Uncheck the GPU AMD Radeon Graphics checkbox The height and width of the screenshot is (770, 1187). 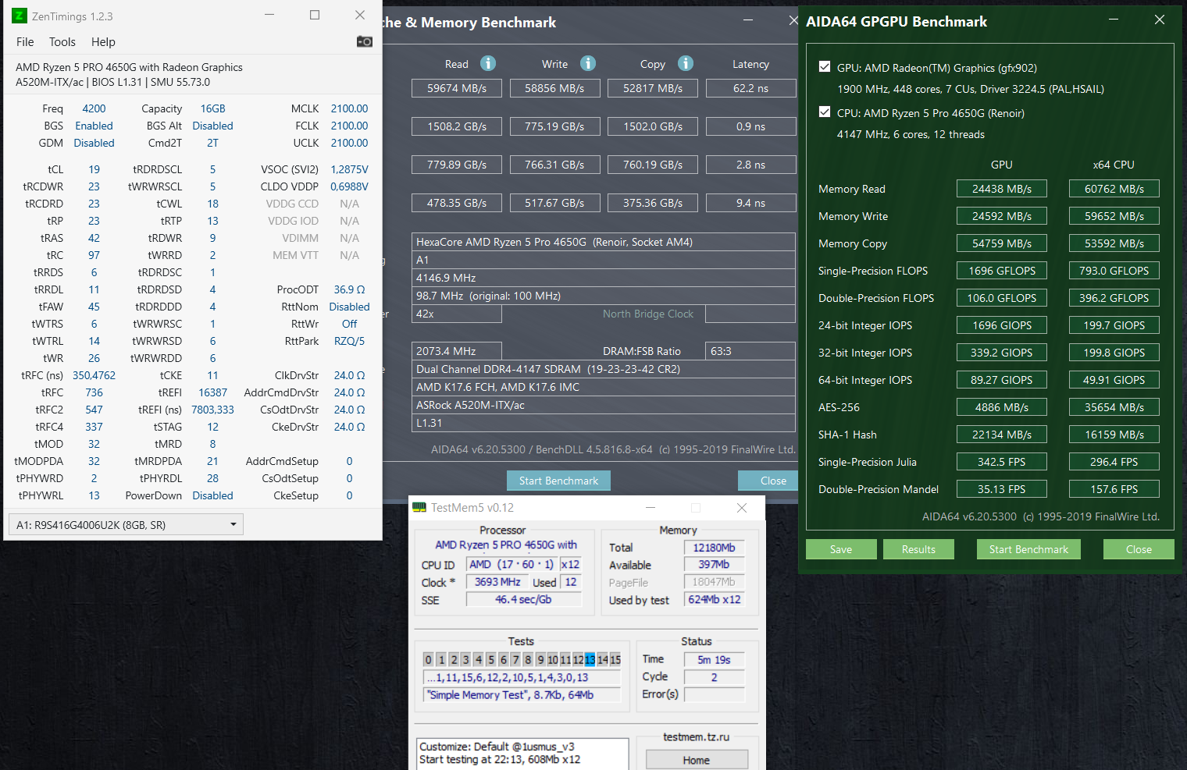pos(825,67)
